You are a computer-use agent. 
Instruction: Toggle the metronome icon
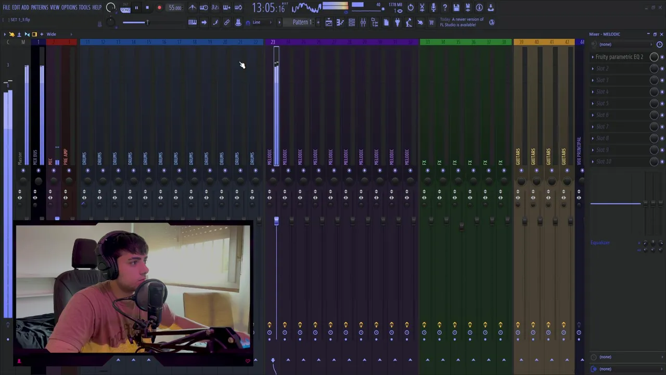pyautogui.click(x=193, y=8)
